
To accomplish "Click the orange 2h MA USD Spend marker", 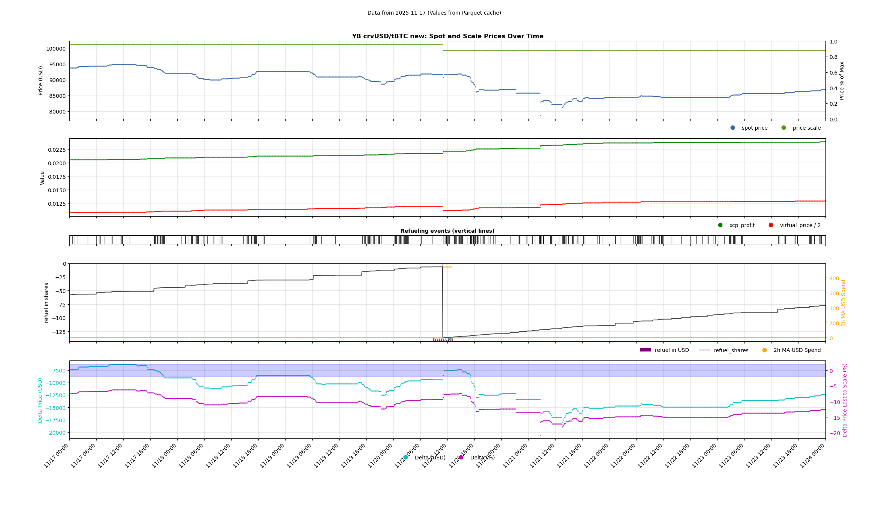I will [764, 350].
